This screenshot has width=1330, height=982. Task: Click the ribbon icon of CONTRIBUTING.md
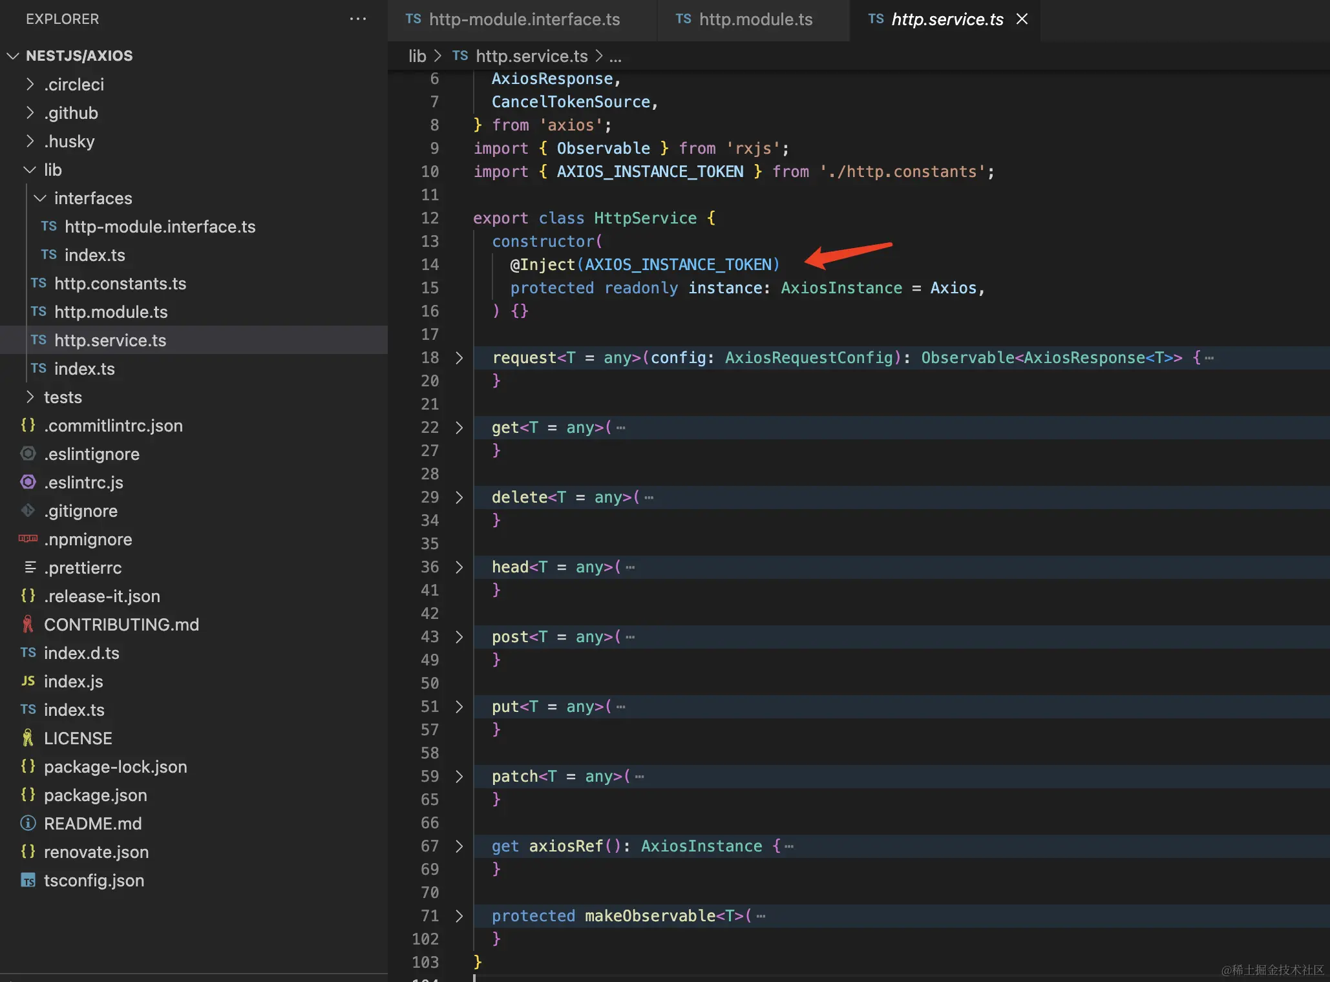click(28, 624)
